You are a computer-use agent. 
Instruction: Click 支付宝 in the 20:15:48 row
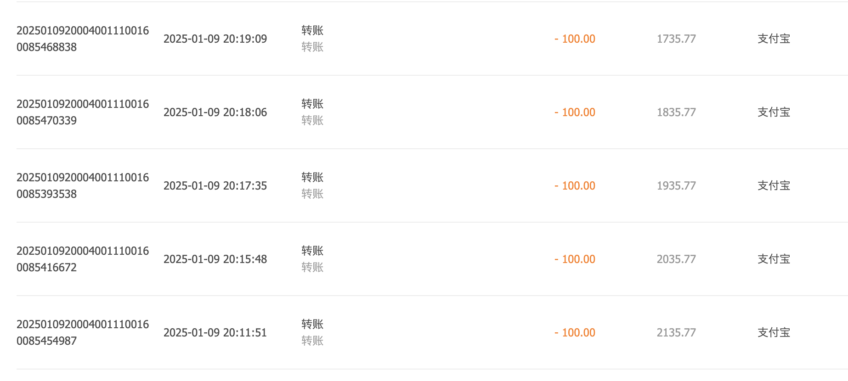coord(774,259)
